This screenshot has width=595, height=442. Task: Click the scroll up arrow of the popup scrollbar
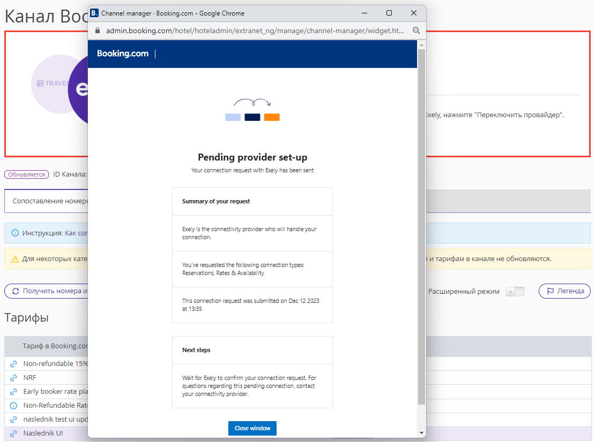point(421,45)
